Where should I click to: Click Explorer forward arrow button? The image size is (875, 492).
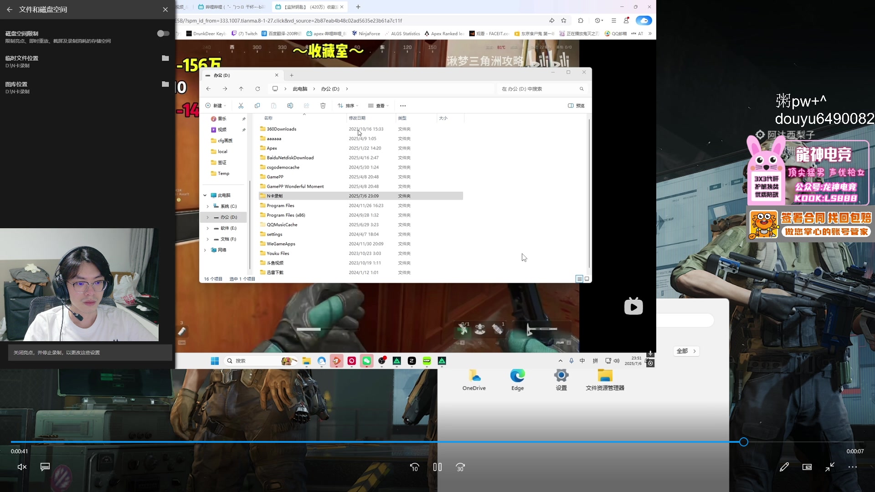coord(225,89)
